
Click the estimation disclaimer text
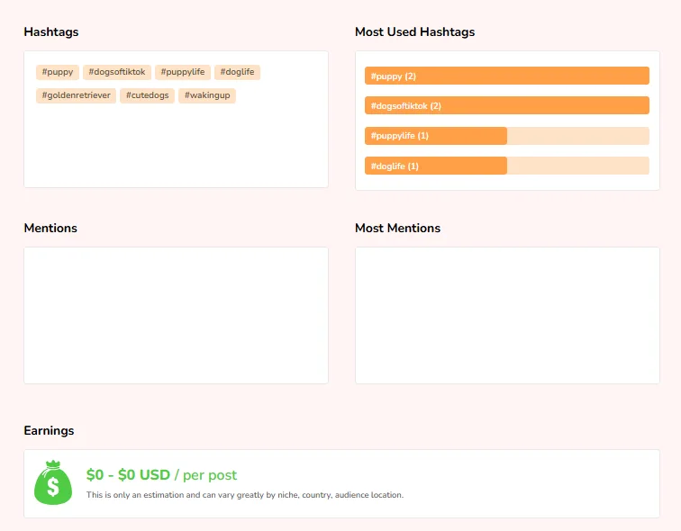click(245, 495)
